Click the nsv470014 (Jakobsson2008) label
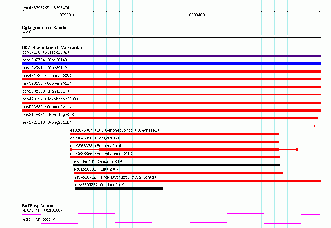The height and width of the screenshot is (228, 331). point(50,99)
